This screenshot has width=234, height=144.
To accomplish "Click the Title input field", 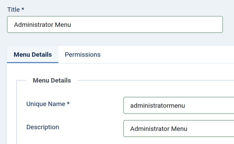I will pyautogui.click(x=114, y=25).
